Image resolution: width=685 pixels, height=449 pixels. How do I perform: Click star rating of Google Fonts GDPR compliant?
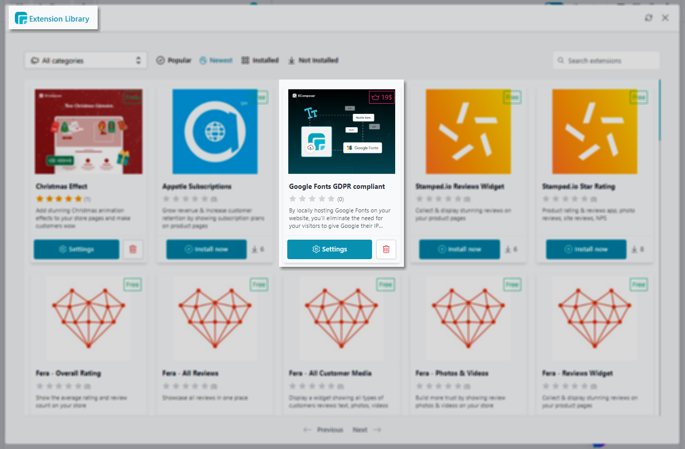pos(312,199)
